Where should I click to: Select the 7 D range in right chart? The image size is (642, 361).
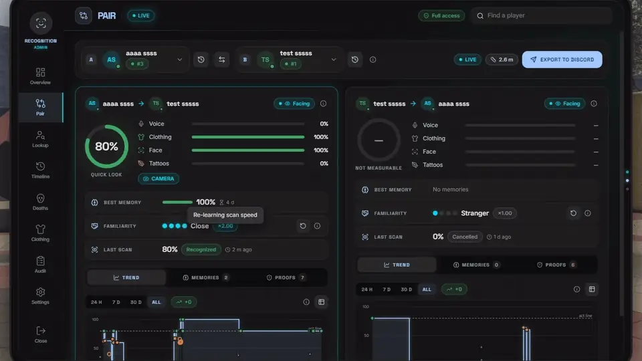386,289
